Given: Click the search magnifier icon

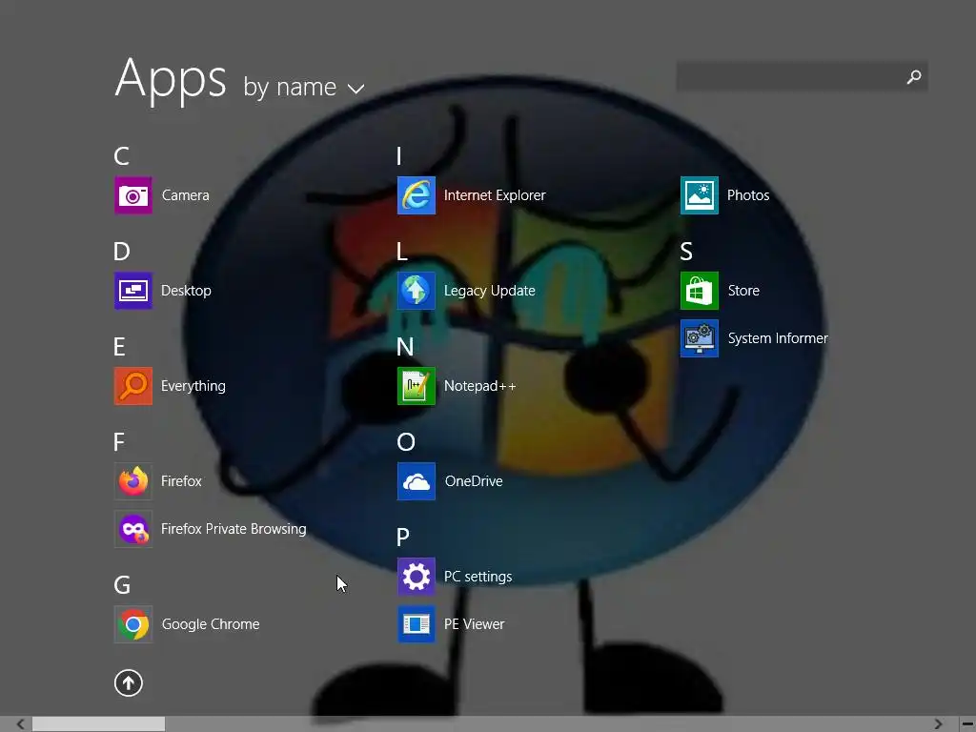Looking at the screenshot, I should click(914, 76).
